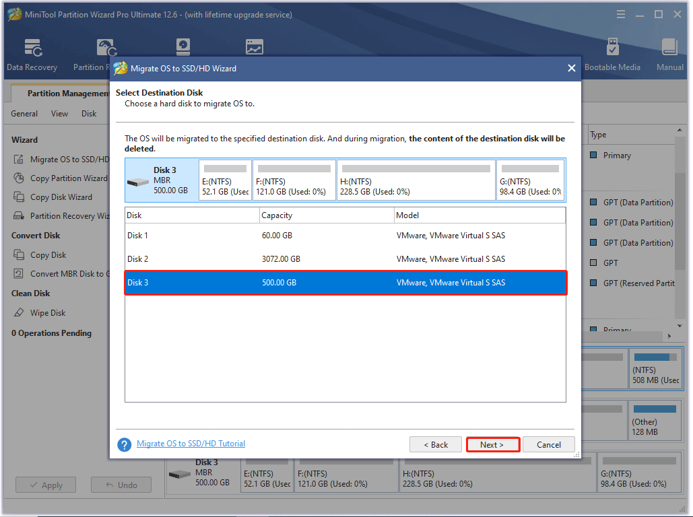Click the Undo button
693x517 pixels.
(121, 485)
